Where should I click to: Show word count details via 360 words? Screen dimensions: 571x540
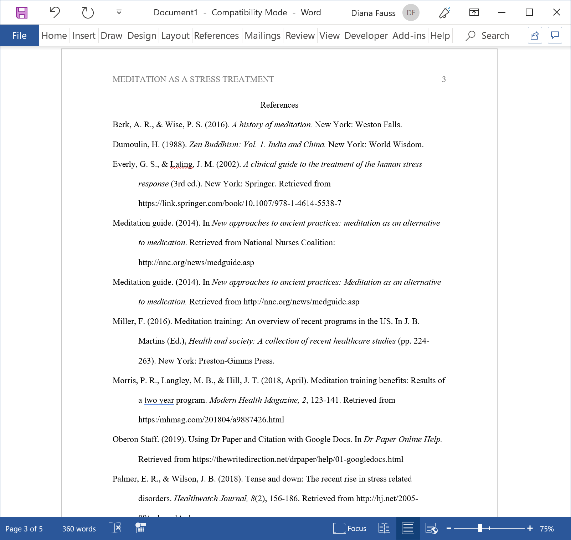[x=78, y=529]
